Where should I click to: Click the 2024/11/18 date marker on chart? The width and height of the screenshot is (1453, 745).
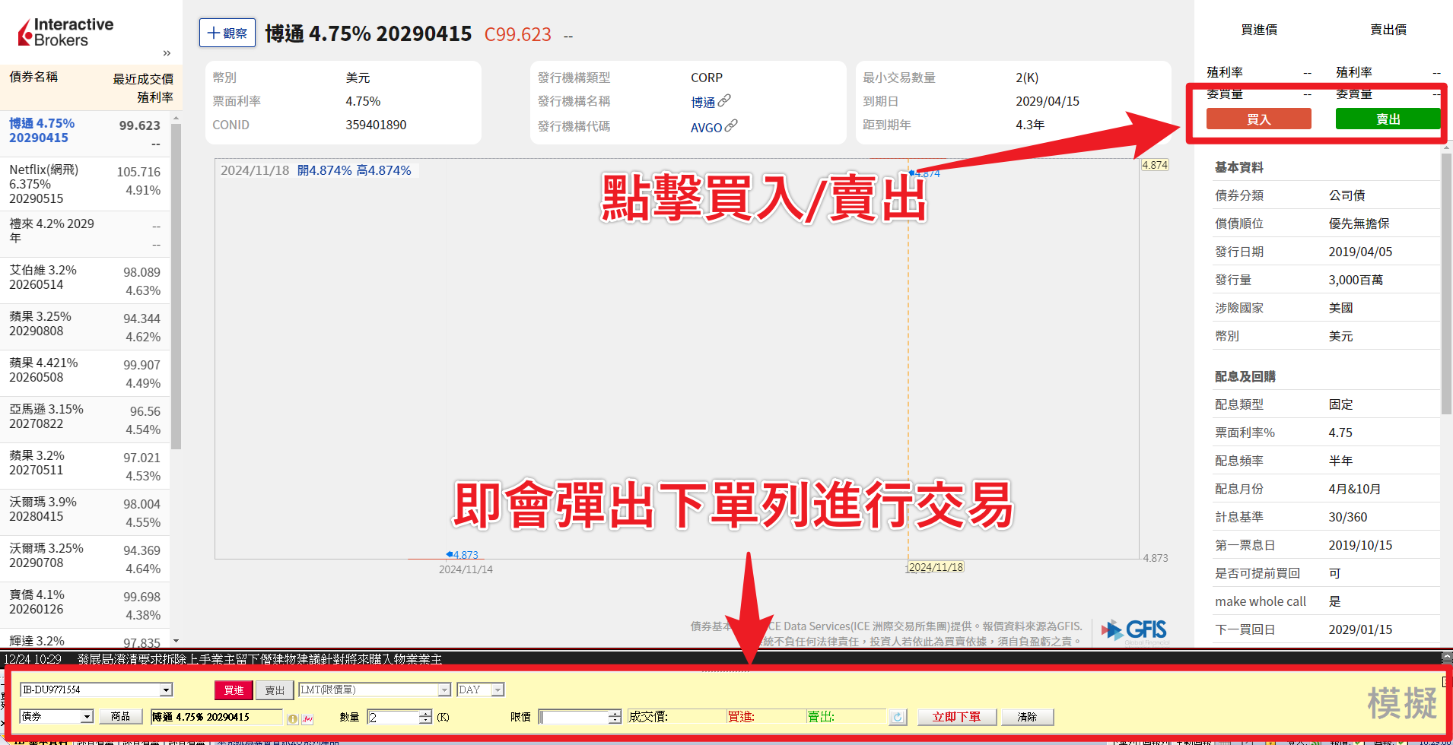click(x=936, y=567)
